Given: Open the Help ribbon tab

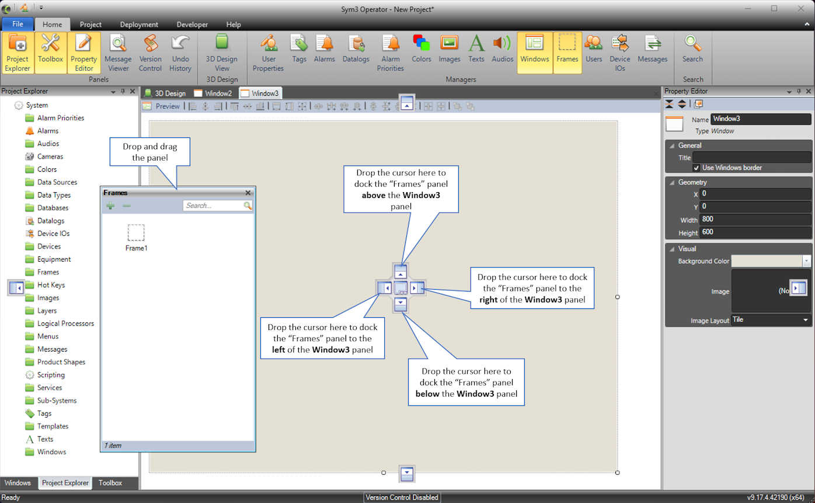Looking at the screenshot, I should tap(234, 25).
